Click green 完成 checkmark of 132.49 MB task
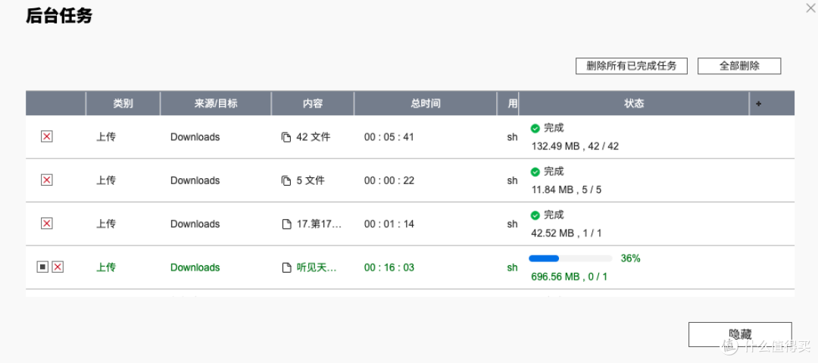The width and height of the screenshot is (818, 363). coord(535,128)
